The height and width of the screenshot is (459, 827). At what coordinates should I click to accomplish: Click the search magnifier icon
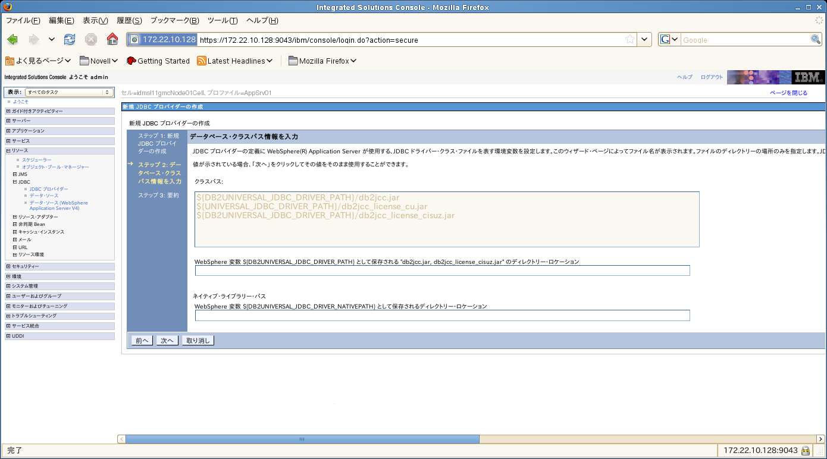[816, 40]
